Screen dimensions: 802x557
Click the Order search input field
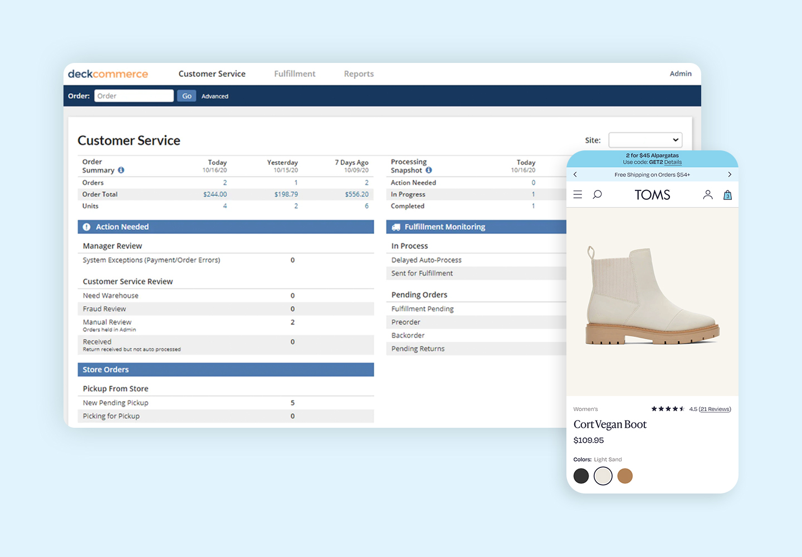pyautogui.click(x=134, y=96)
